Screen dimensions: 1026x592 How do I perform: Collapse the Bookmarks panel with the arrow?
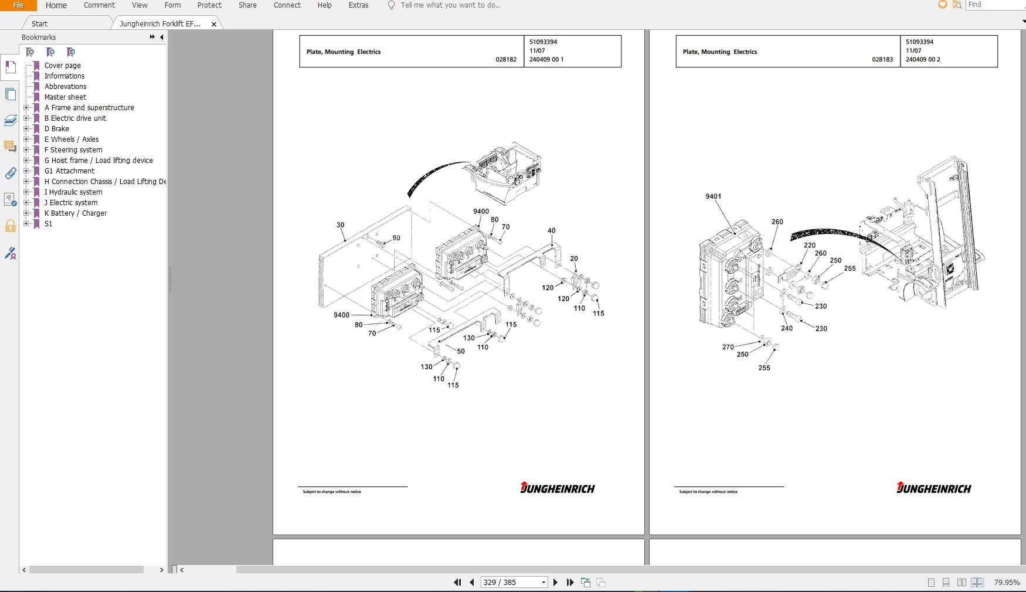pos(162,37)
